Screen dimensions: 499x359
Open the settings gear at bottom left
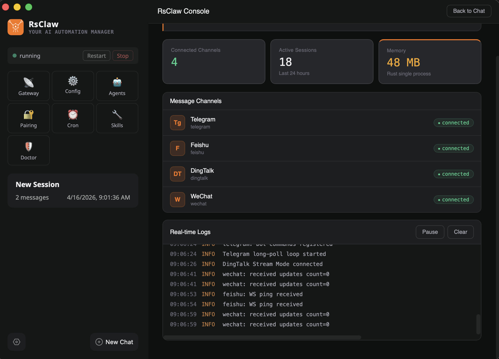(x=16, y=342)
